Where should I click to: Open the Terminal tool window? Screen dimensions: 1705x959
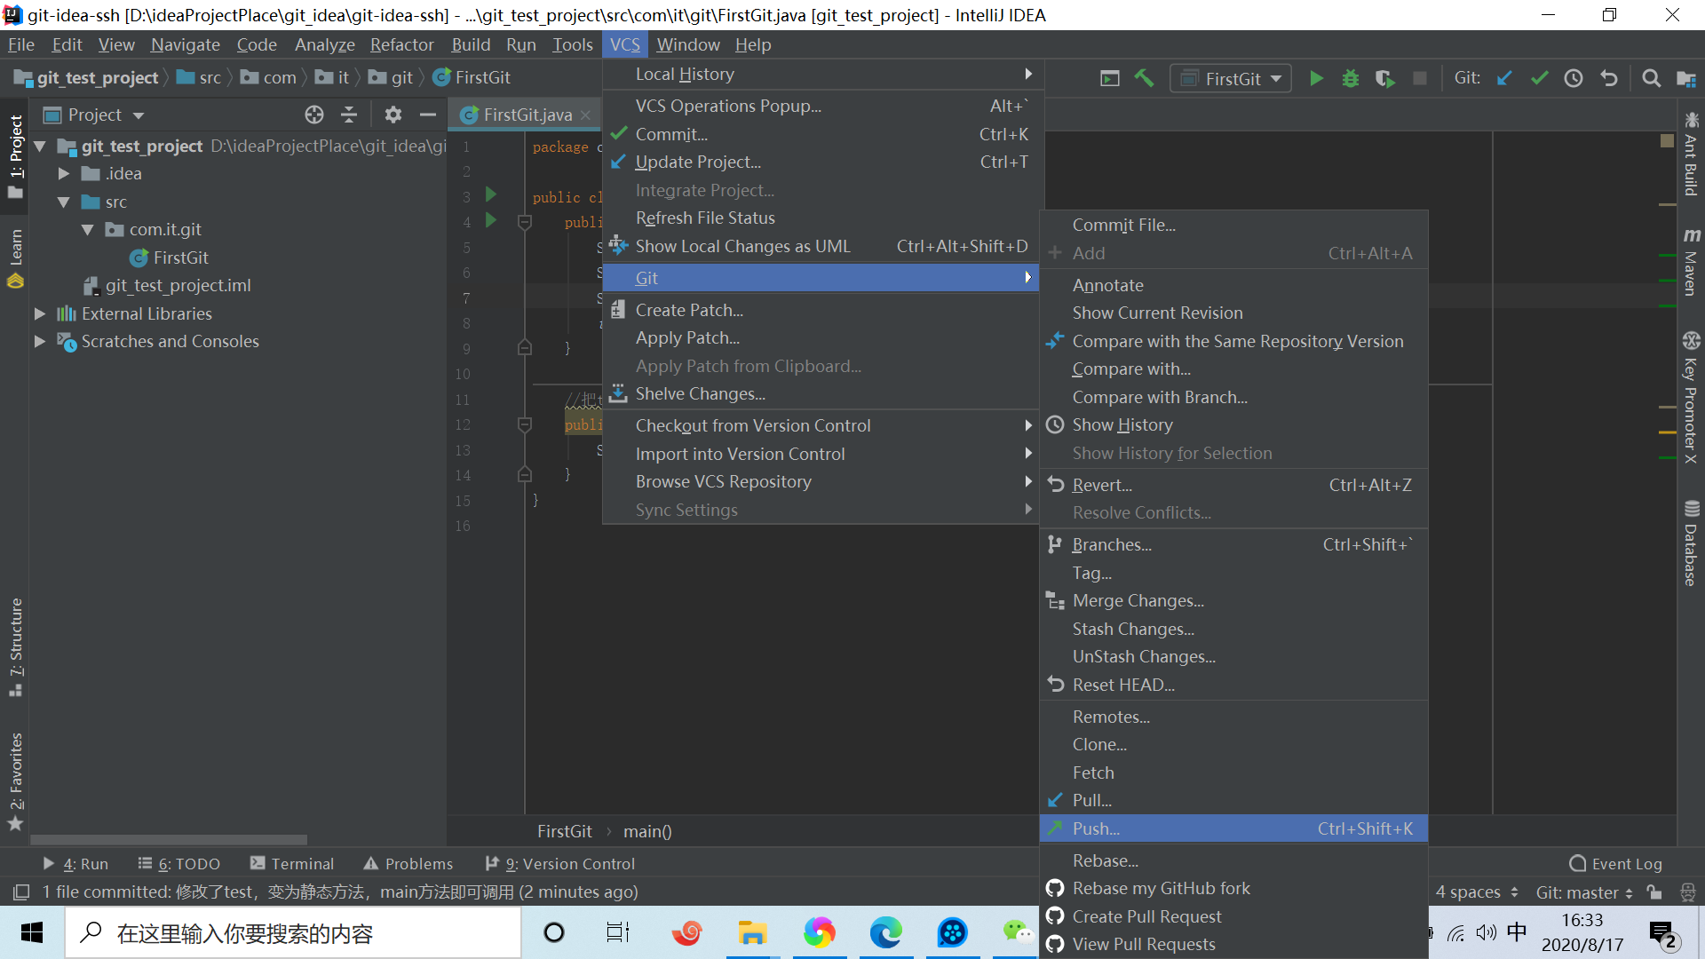pyautogui.click(x=292, y=863)
